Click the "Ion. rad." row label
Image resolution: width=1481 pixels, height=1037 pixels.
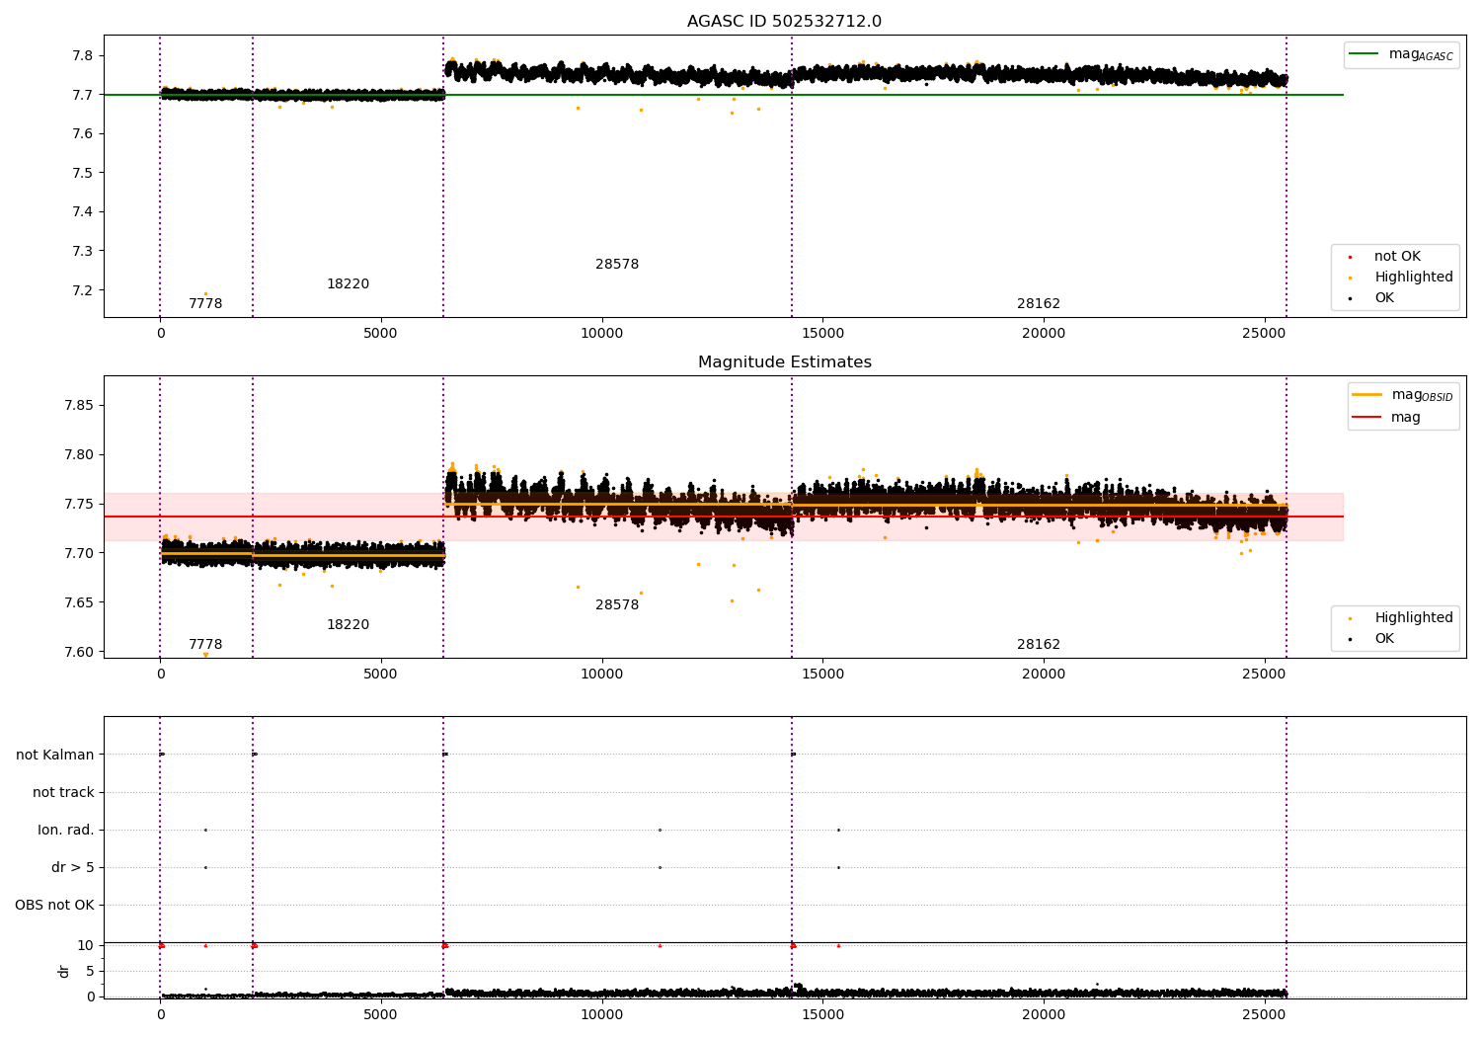pos(66,830)
